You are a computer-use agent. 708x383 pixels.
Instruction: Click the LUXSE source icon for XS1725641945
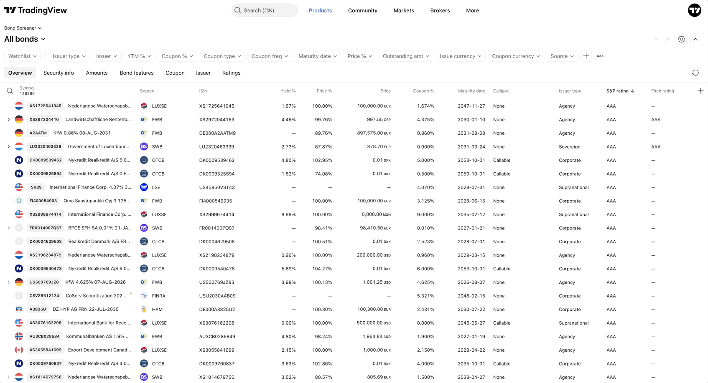click(144, 106)
